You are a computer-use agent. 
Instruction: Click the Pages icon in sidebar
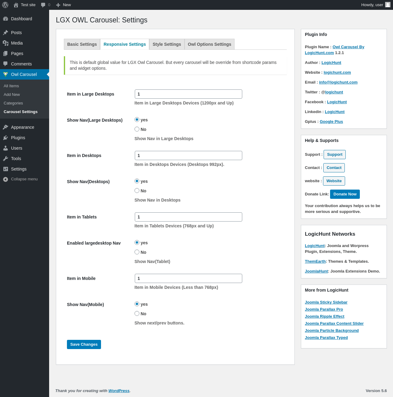[6, 53]
